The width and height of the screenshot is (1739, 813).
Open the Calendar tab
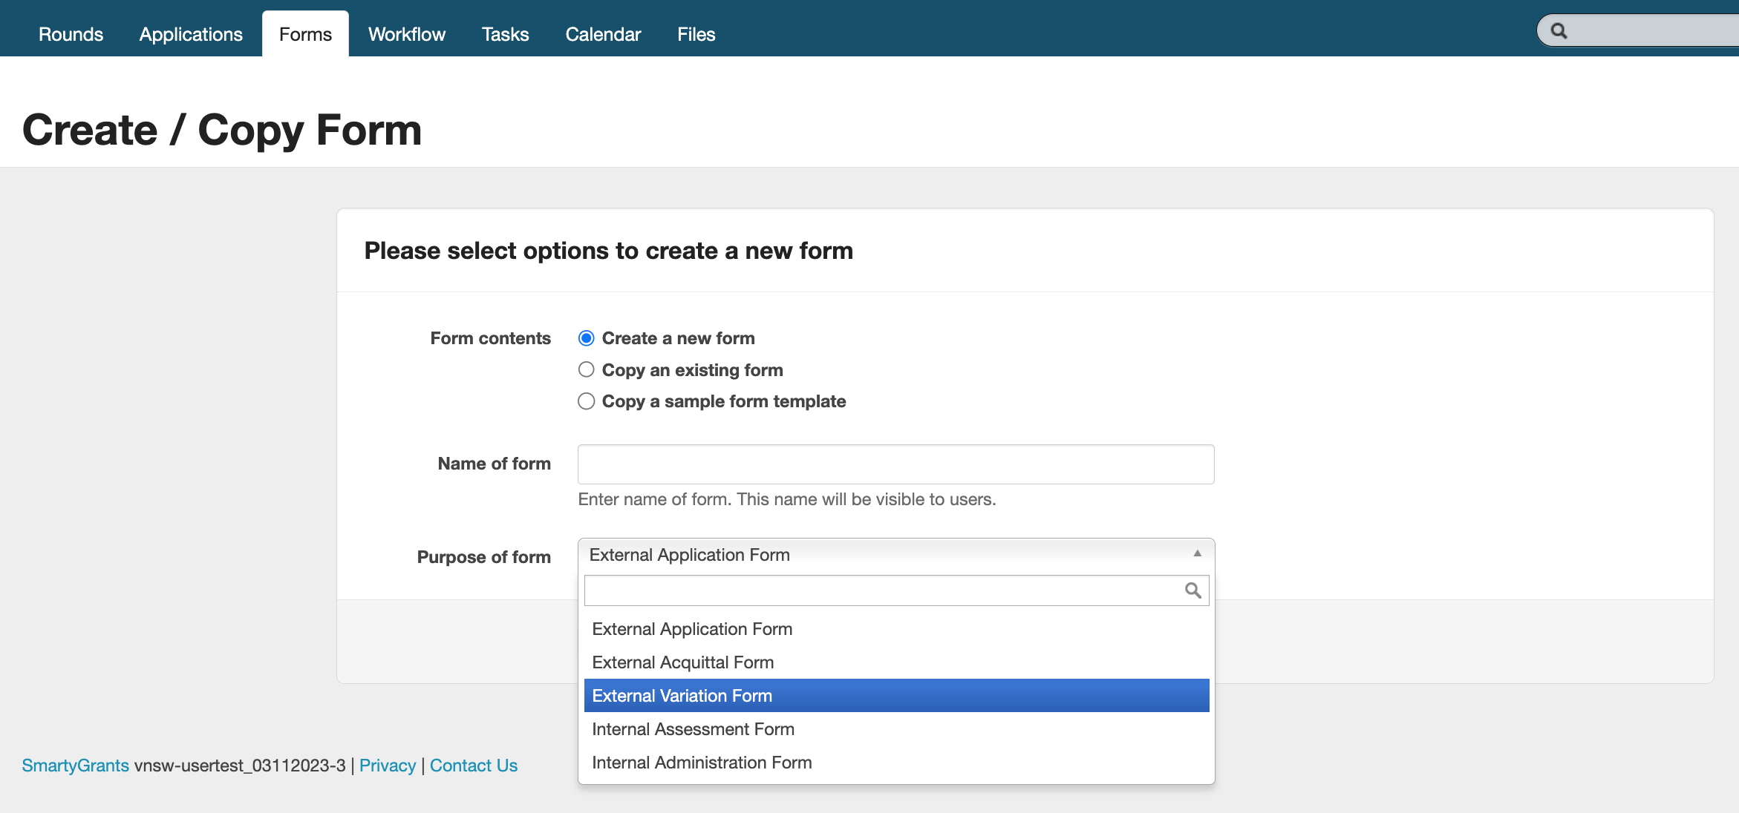tap(603, 34)
